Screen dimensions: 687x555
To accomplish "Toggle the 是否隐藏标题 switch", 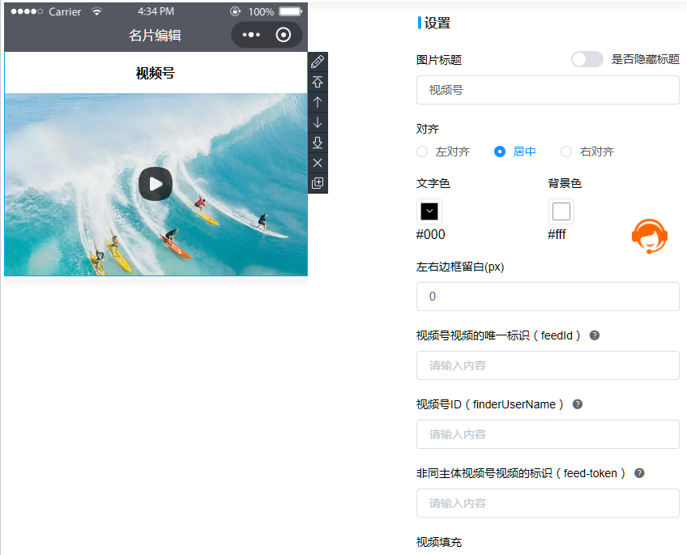I will pyautogui.click(x=587, y=59).
